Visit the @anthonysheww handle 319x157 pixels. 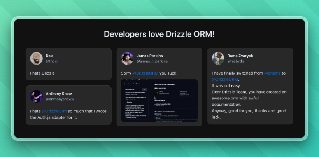[59, 99]
